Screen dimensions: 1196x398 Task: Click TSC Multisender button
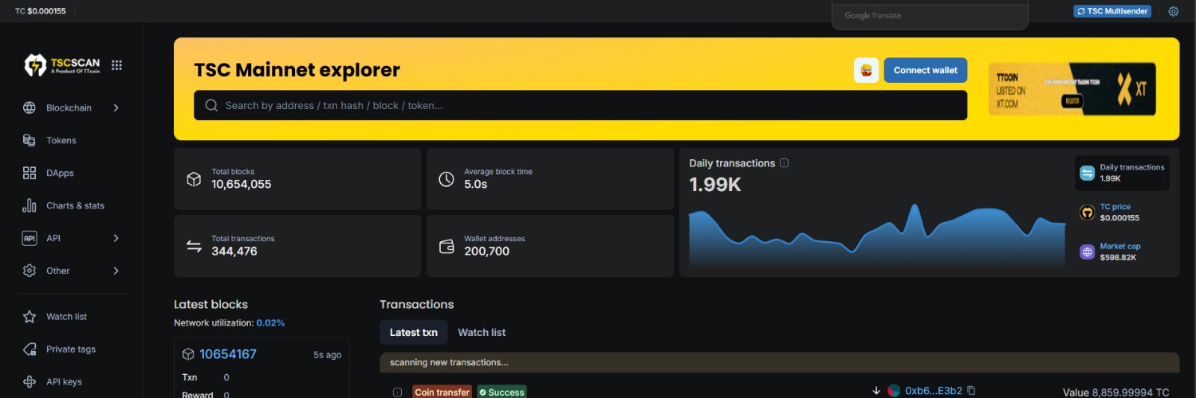coord(1112,11)
